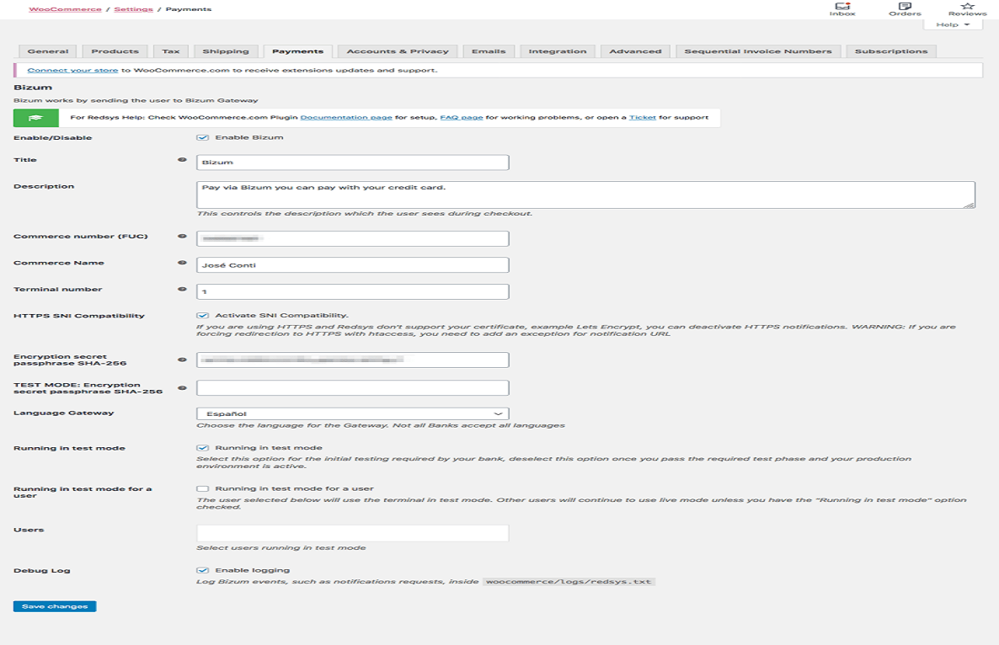Open the Language Gateway dropdown

tap(352, 413)
